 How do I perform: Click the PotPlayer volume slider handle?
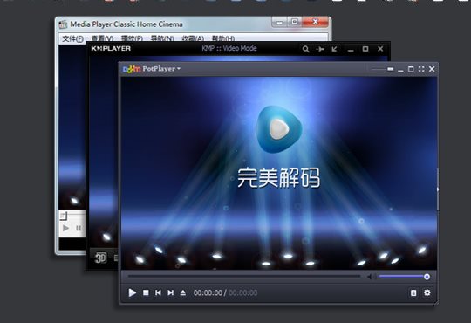coord(427,277)
